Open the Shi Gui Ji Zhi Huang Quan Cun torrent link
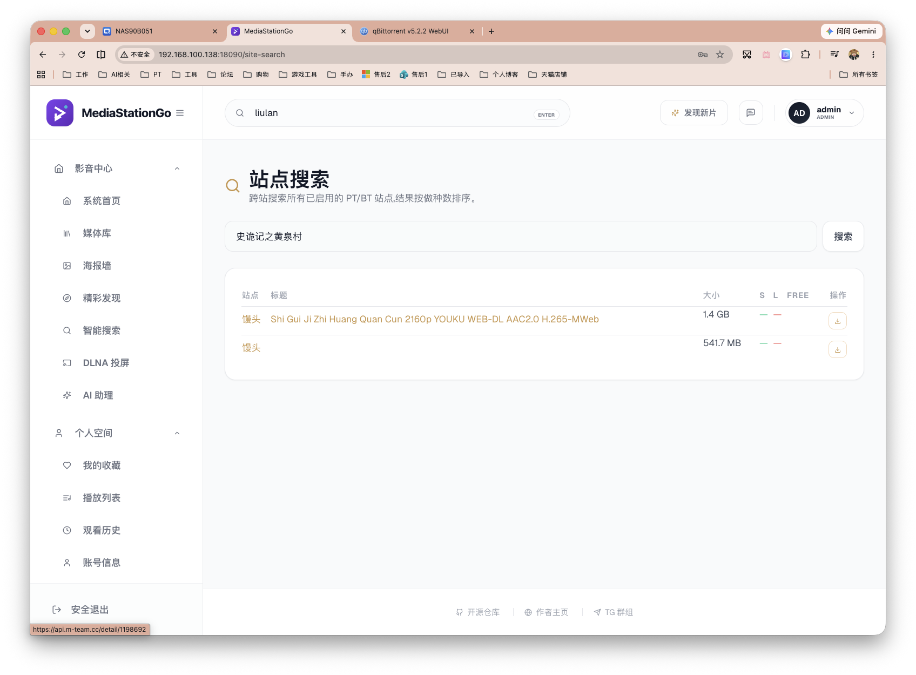916x675 pixels. [x=435, y=319]
